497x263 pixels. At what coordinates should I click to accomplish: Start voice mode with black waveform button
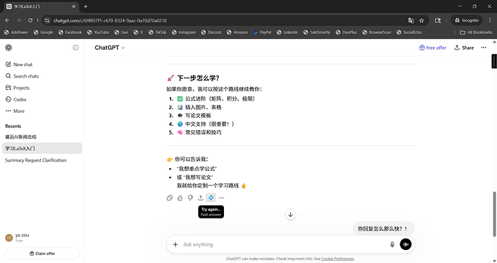[x=406, y=244]
